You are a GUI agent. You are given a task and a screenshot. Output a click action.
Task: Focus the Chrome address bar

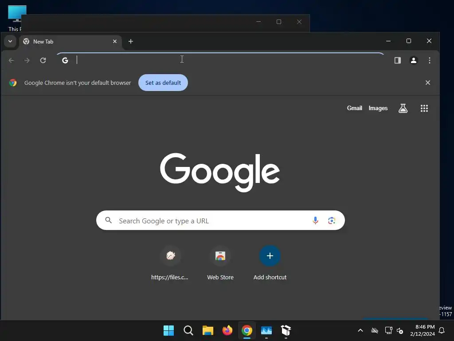tap(220, 60)
